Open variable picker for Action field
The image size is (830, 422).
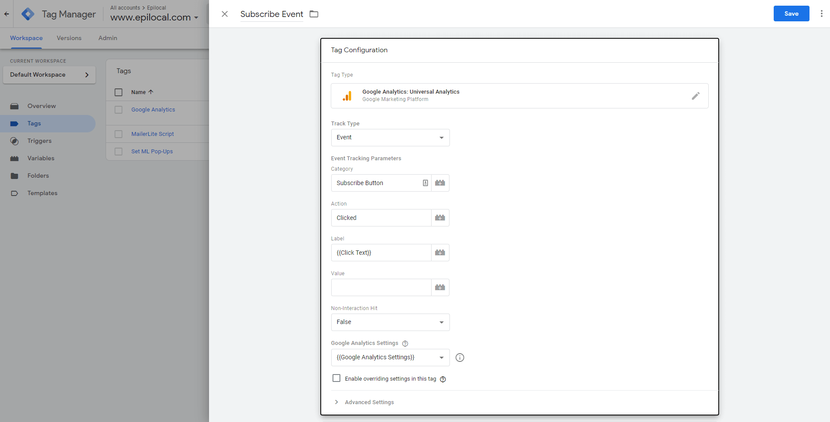(x=440, y=218)
